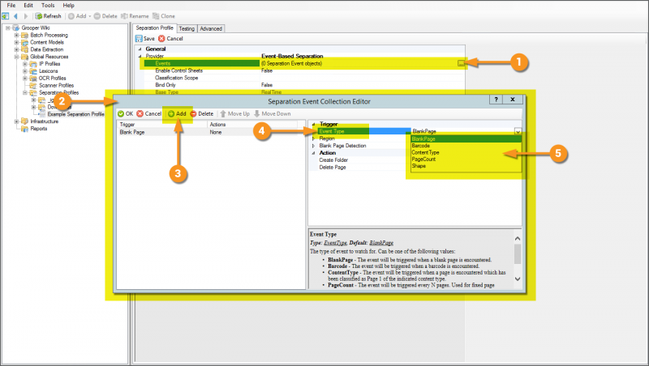Select Reports in the tree
This screenshot has width=649, height=366.
point(38,129)
